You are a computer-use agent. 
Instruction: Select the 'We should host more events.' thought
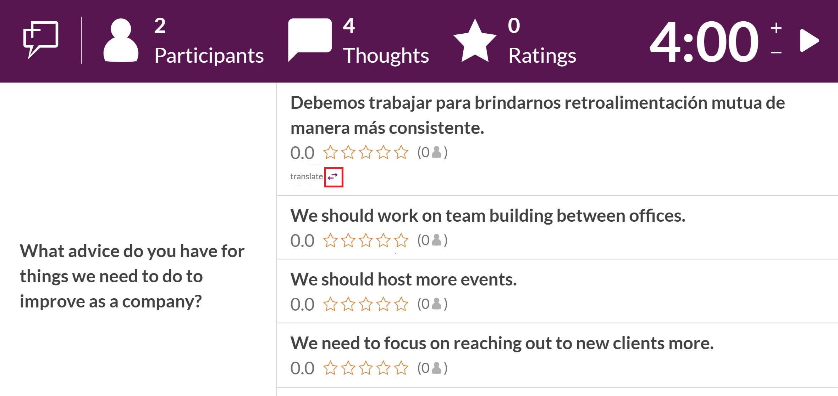[403, 279]
